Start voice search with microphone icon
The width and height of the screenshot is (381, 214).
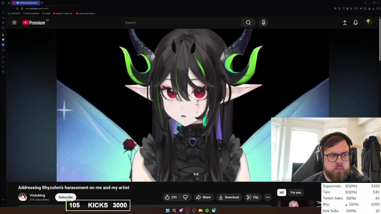pos(263,23)
